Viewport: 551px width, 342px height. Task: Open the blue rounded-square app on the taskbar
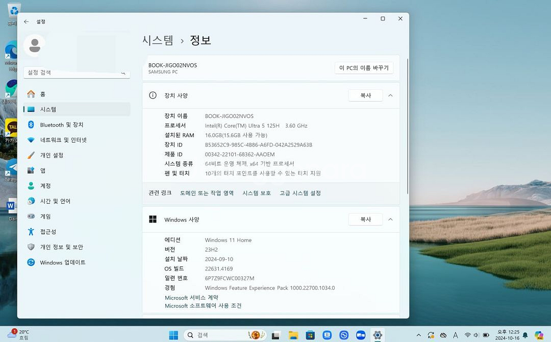(x=327, y=335)
